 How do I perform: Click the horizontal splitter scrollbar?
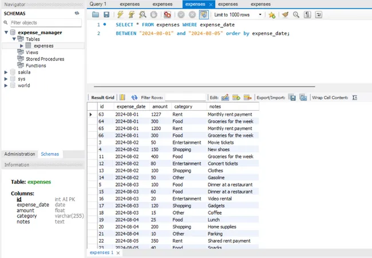coord(204,87)
